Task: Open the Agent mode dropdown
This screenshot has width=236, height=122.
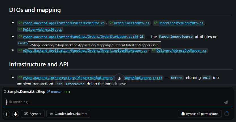Action: pyautogui.click(x=33, y=114)
